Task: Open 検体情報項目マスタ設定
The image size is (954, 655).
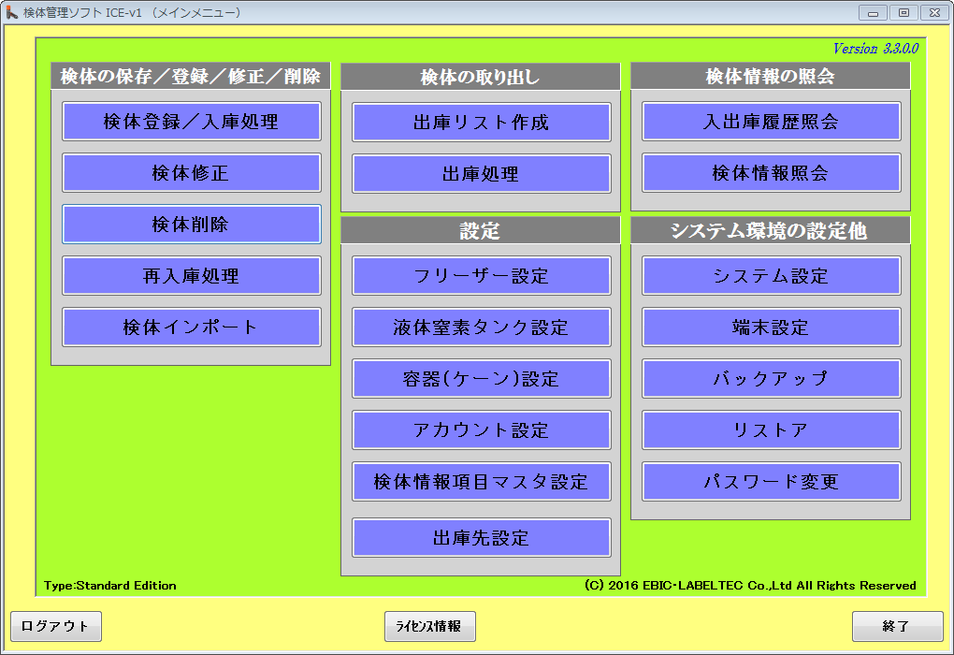Action: (x=482, y=482)
